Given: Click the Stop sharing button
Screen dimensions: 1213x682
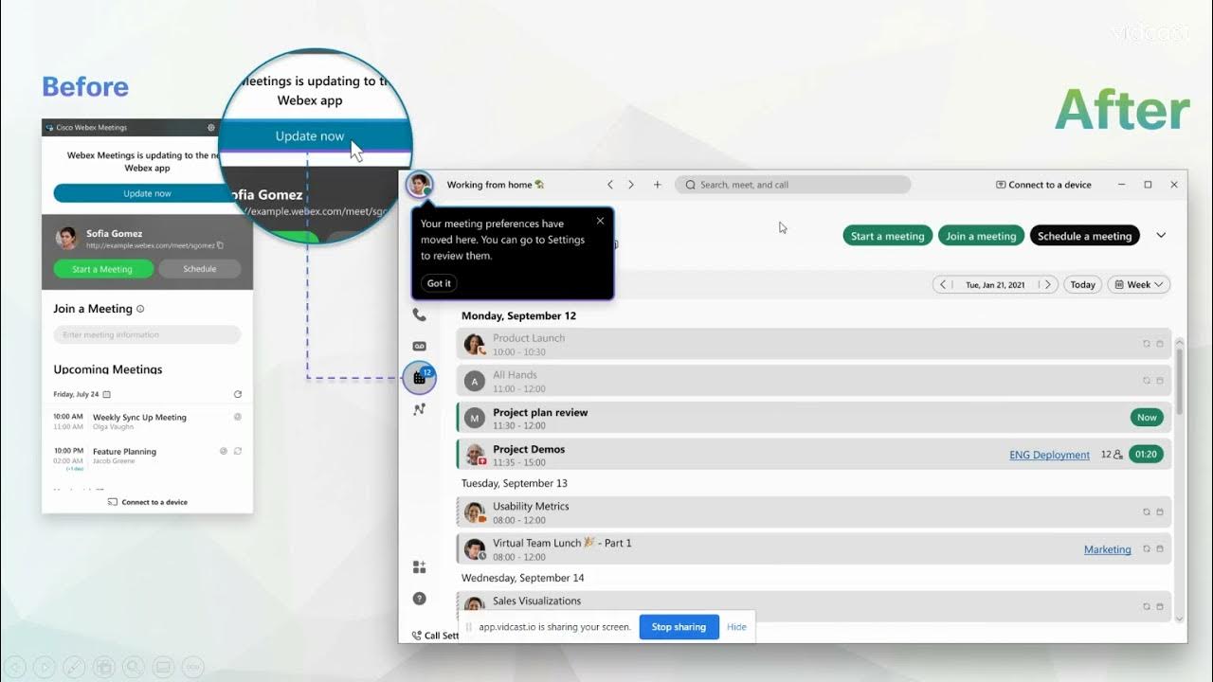Looking at the screenshot, I should pos(679,627).
